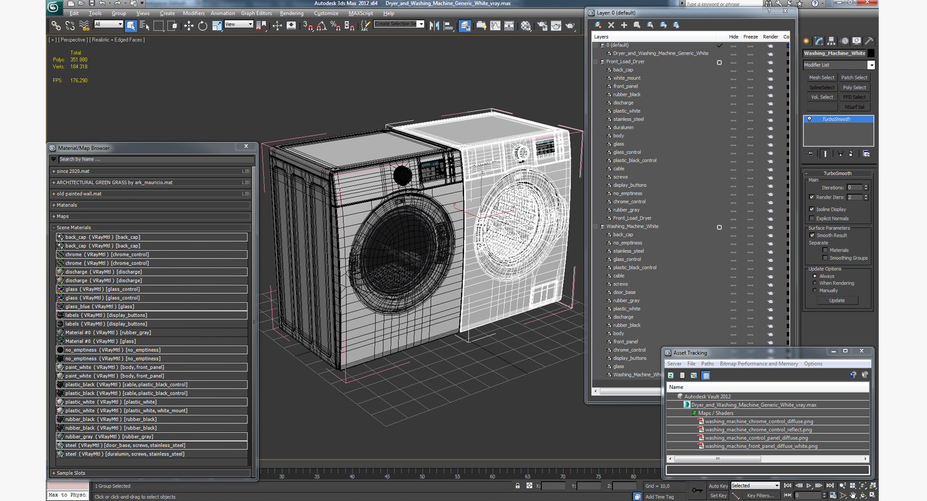
Task: Collapse the Scene Materials rollout
Action: coord(151,227)
